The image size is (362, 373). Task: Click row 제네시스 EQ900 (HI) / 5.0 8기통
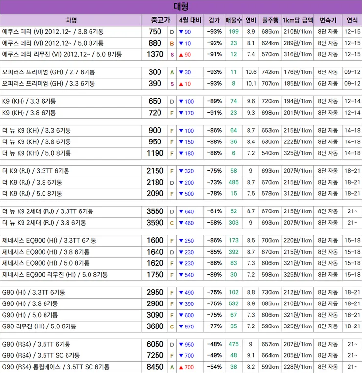click(x=181, y=263)
